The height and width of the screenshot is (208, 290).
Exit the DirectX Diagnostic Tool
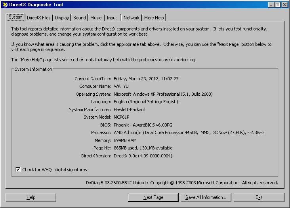click(259, 197)
